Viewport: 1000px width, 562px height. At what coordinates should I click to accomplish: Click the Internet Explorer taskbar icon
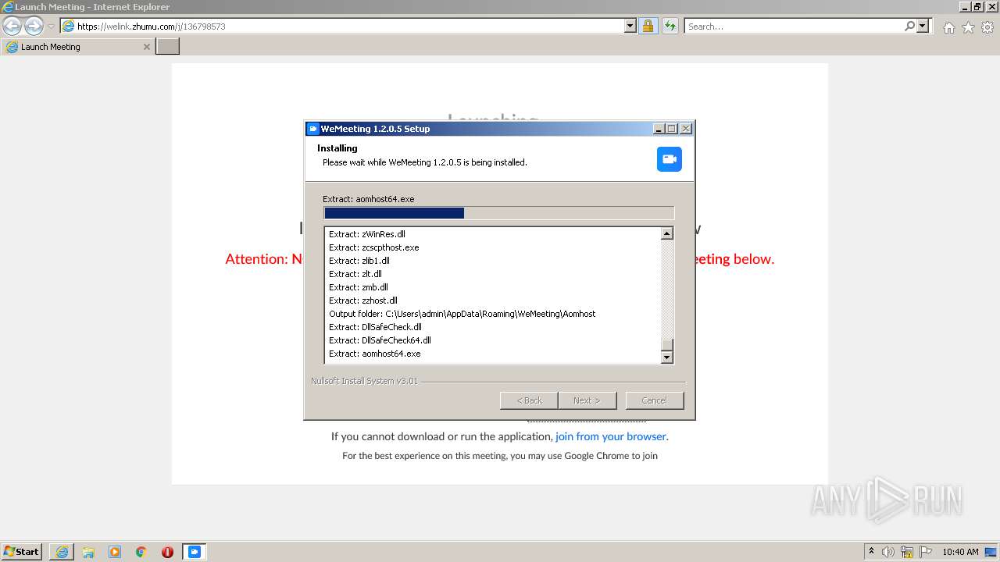[62, 552]
